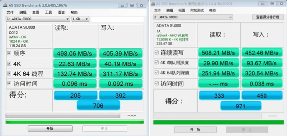The width and height of the screenshot is (287, 136).
Task: Toggle the 4K 单队列深度 checkbox
Action: coord(157,63)
